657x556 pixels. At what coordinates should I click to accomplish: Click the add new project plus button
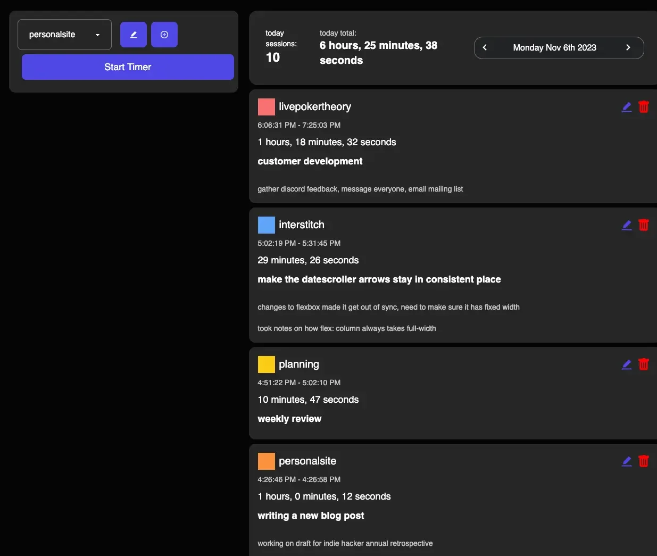point(164,35)
